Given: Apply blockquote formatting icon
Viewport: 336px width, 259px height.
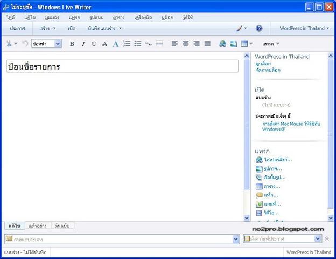Looking at the screenshot, I should tap(149, 44).
